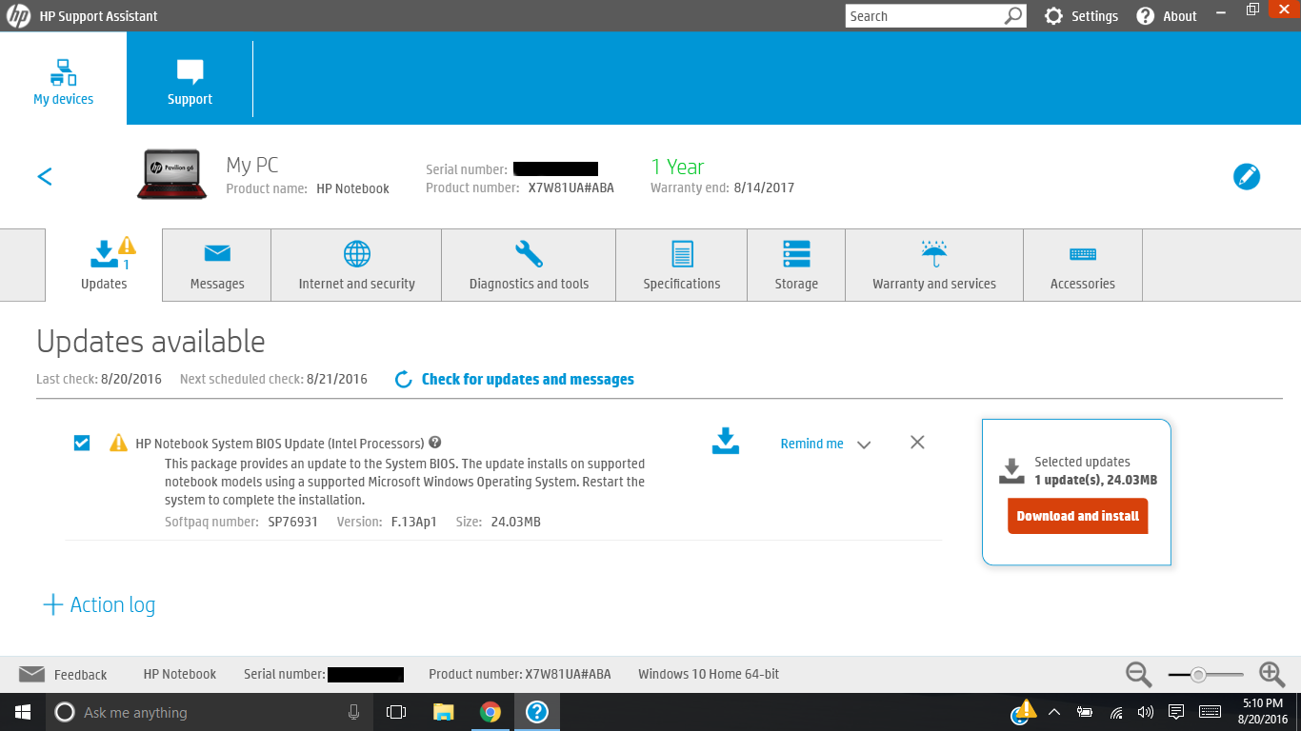Viewport: 1301px width, 731px height.
Task: Click the download icon for BIOS update
Action: click(725, 442)
